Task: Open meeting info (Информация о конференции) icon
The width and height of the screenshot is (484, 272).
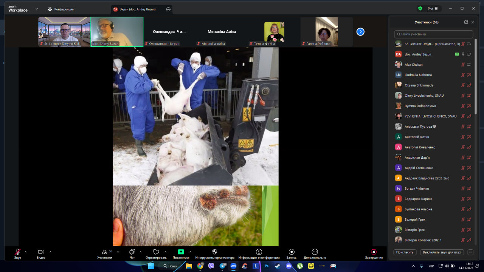Action: pyautogui.click(x=259, y=252)
